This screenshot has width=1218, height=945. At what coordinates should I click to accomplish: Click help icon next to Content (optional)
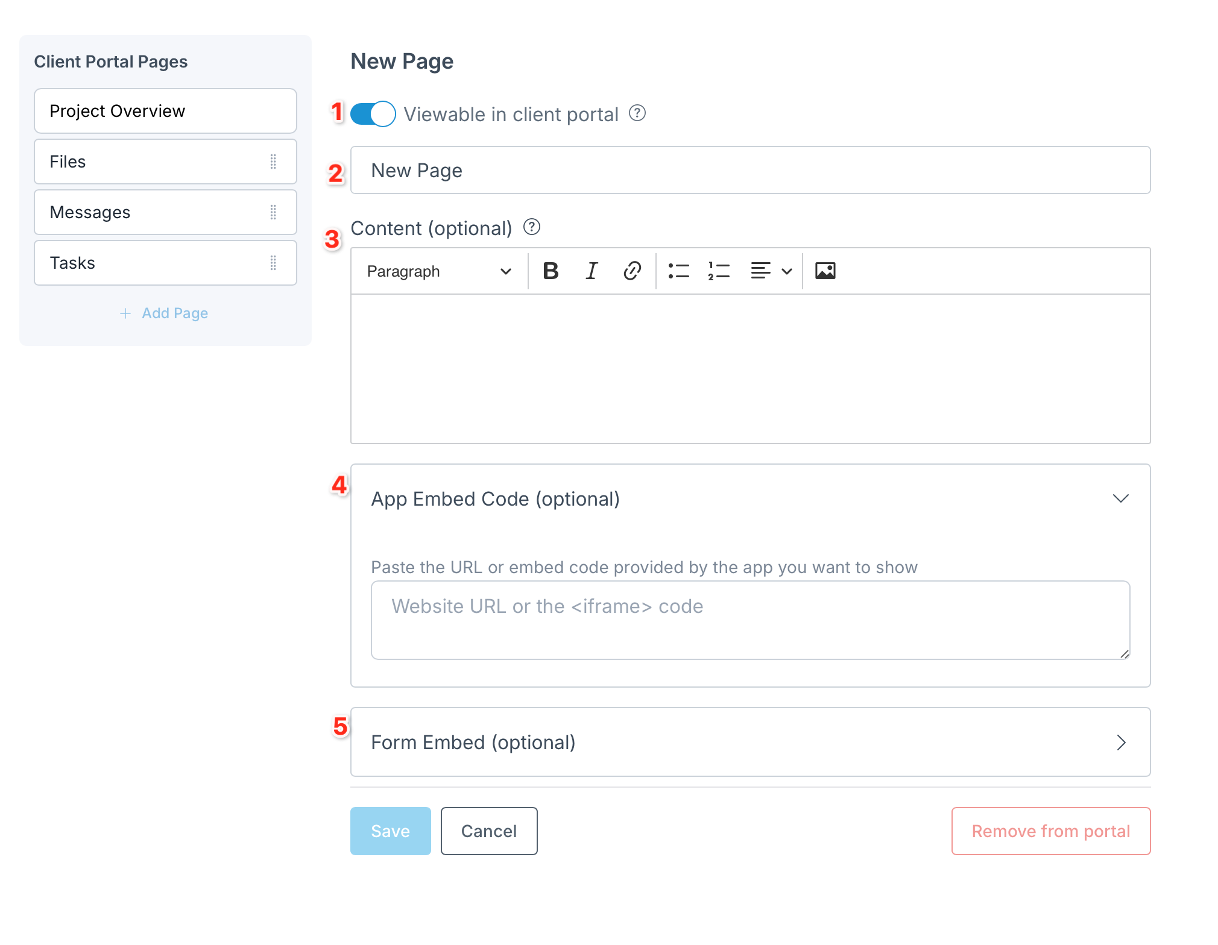[x=531, y=227]
